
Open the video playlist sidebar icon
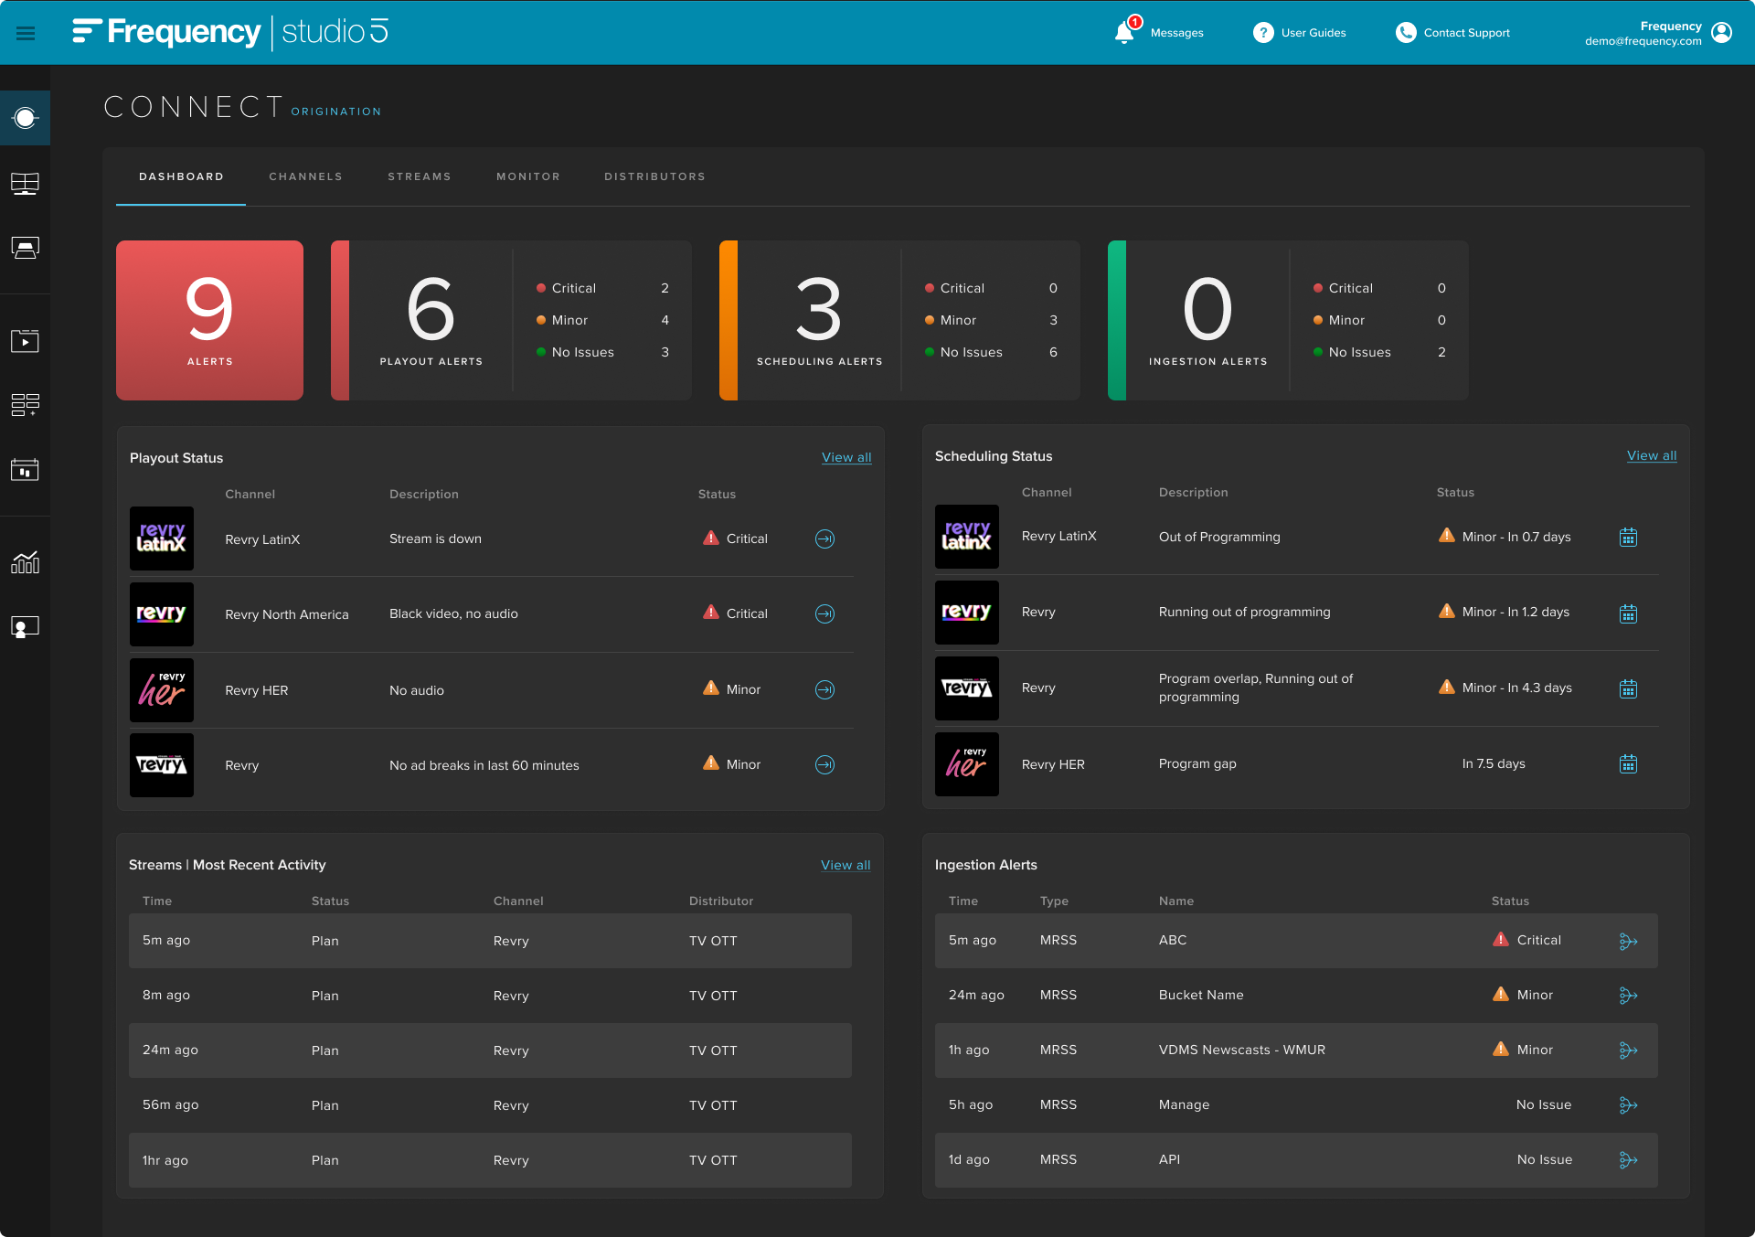coord(26,341)
